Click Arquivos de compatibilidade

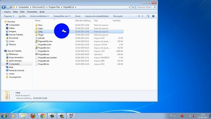[x=97, y=16]
